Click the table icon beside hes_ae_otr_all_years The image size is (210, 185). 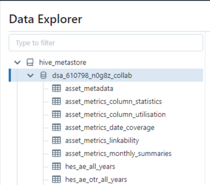pyautogui.click(x=56, y=179)
